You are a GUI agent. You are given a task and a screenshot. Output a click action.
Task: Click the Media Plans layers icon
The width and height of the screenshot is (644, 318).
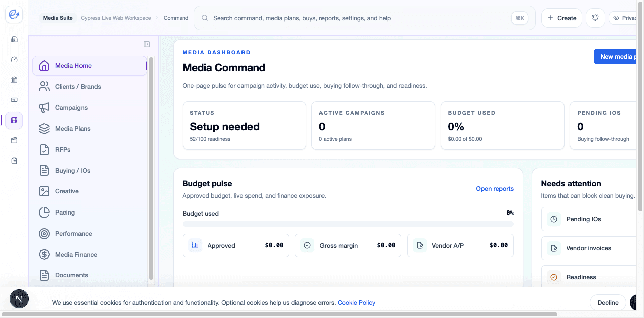point(44,129)
